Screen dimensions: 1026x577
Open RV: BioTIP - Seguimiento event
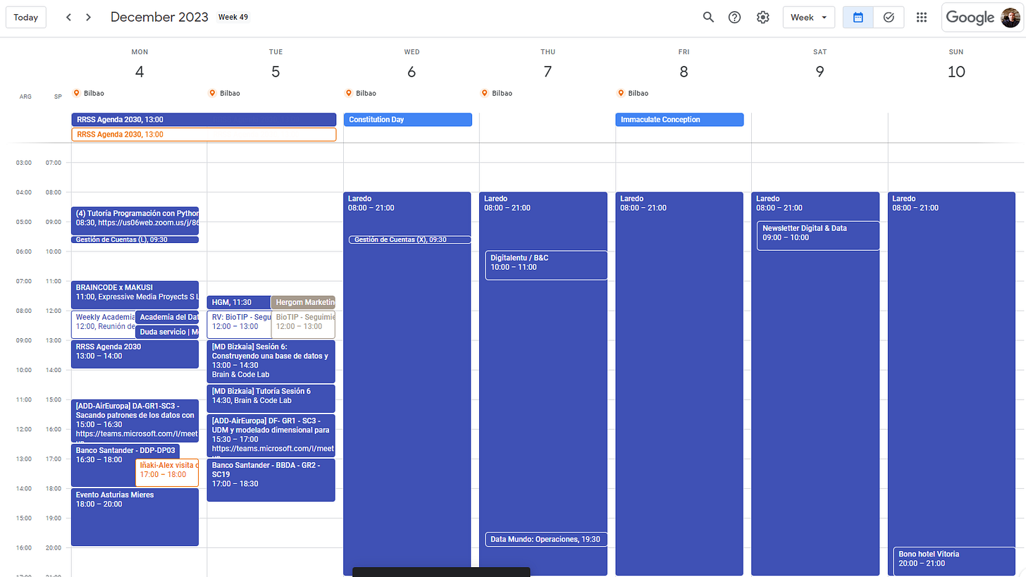click(238, 324)
